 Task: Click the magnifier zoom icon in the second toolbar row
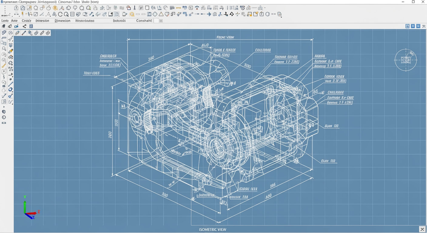point(66,14)
